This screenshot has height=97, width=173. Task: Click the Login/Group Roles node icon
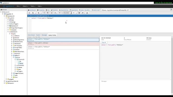tap(6, 81)
